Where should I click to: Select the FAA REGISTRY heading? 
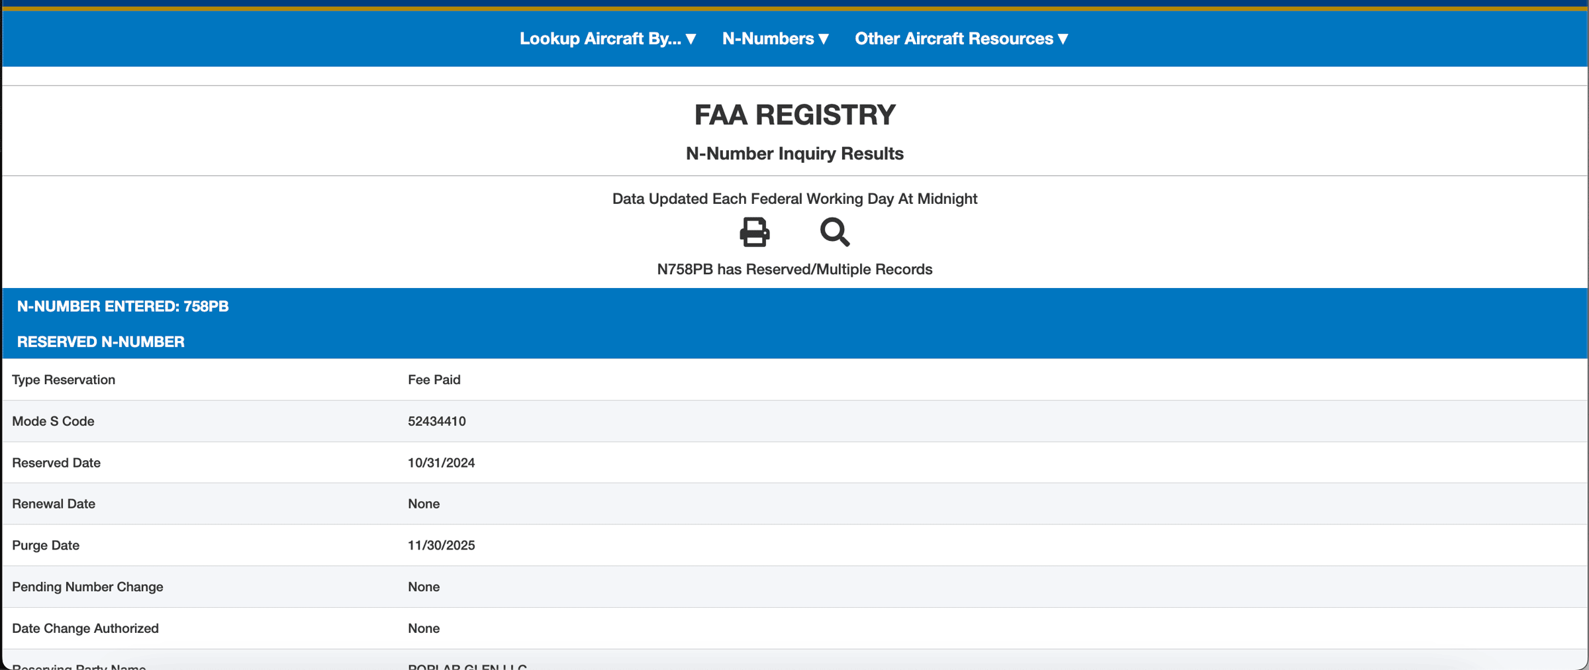[794, 115]
